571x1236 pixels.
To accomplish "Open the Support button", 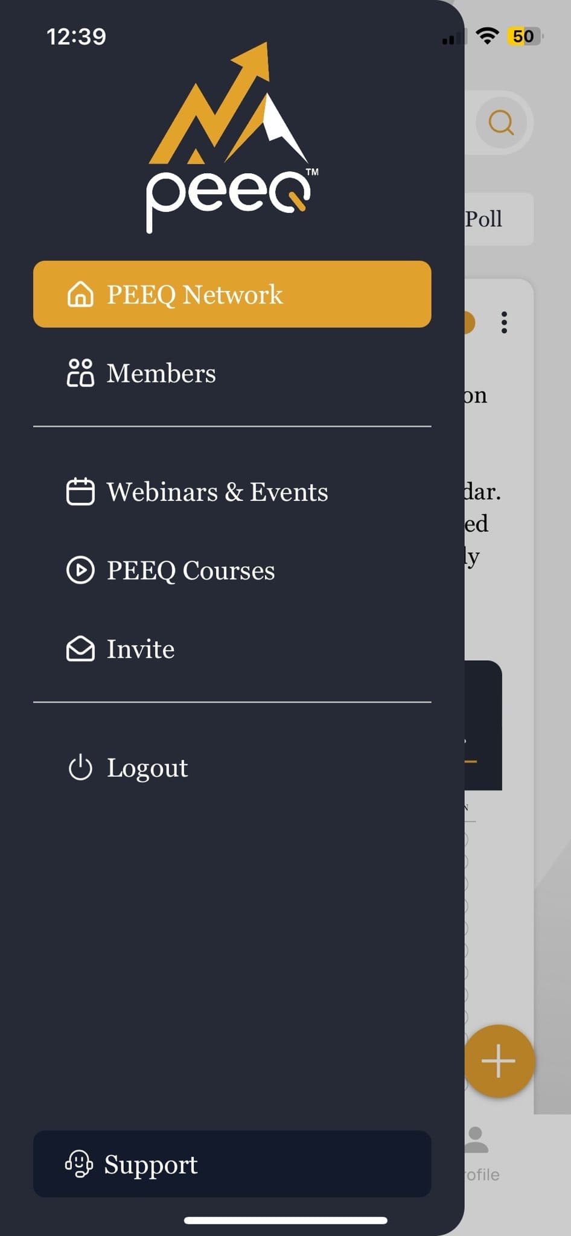I will point(232,1164).
